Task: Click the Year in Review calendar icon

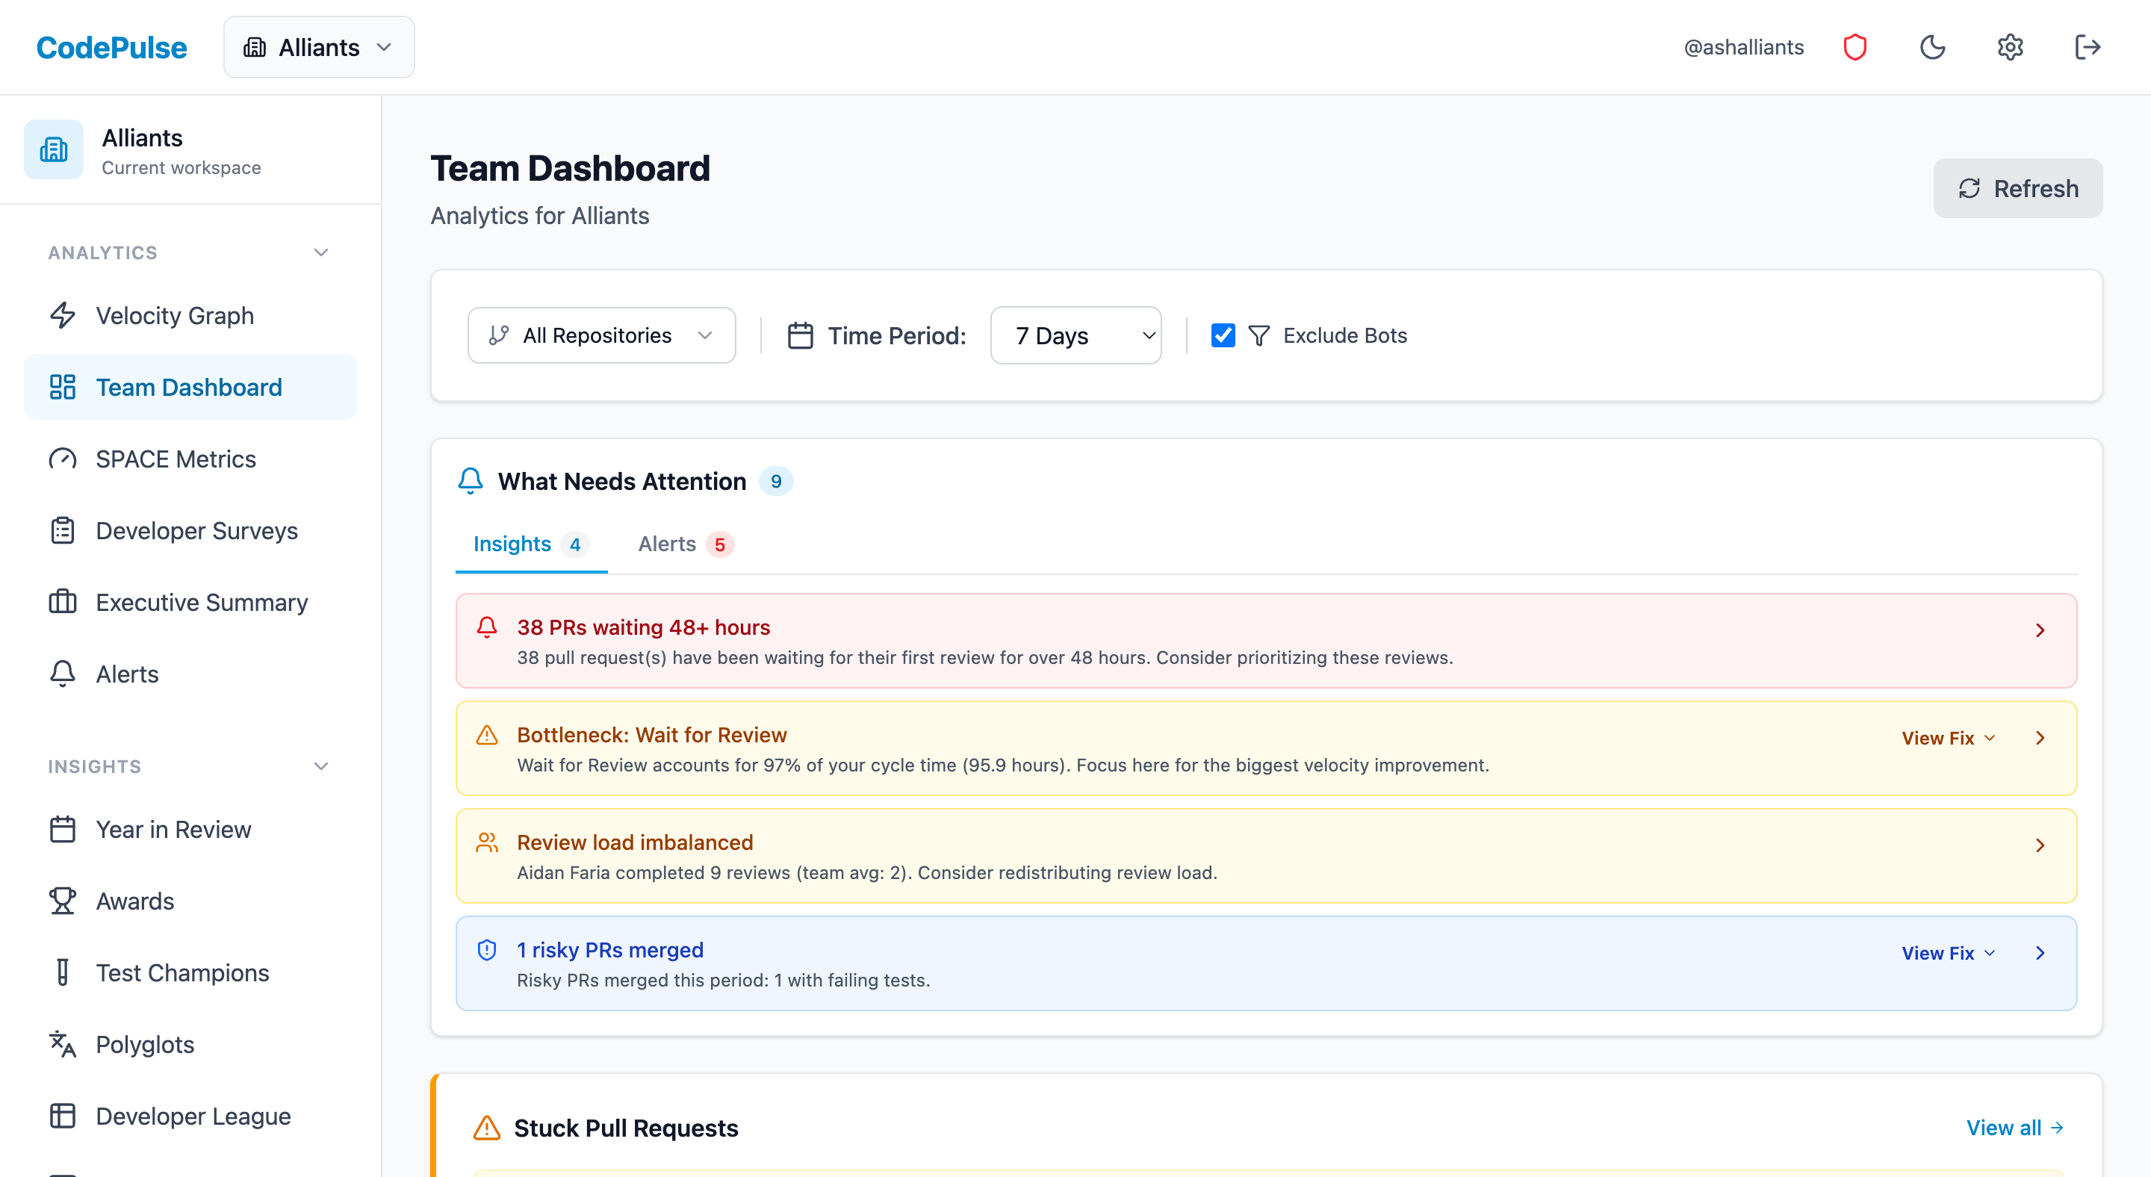Action: [x=63, y=829]
